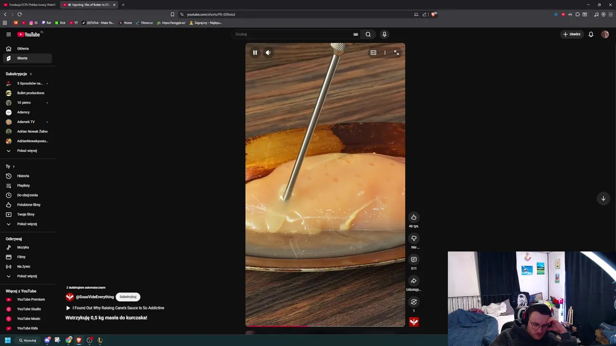This screenshot has width=616, height=346.
Task: Open Discord from the taskbar
Action: coord(47,340)
